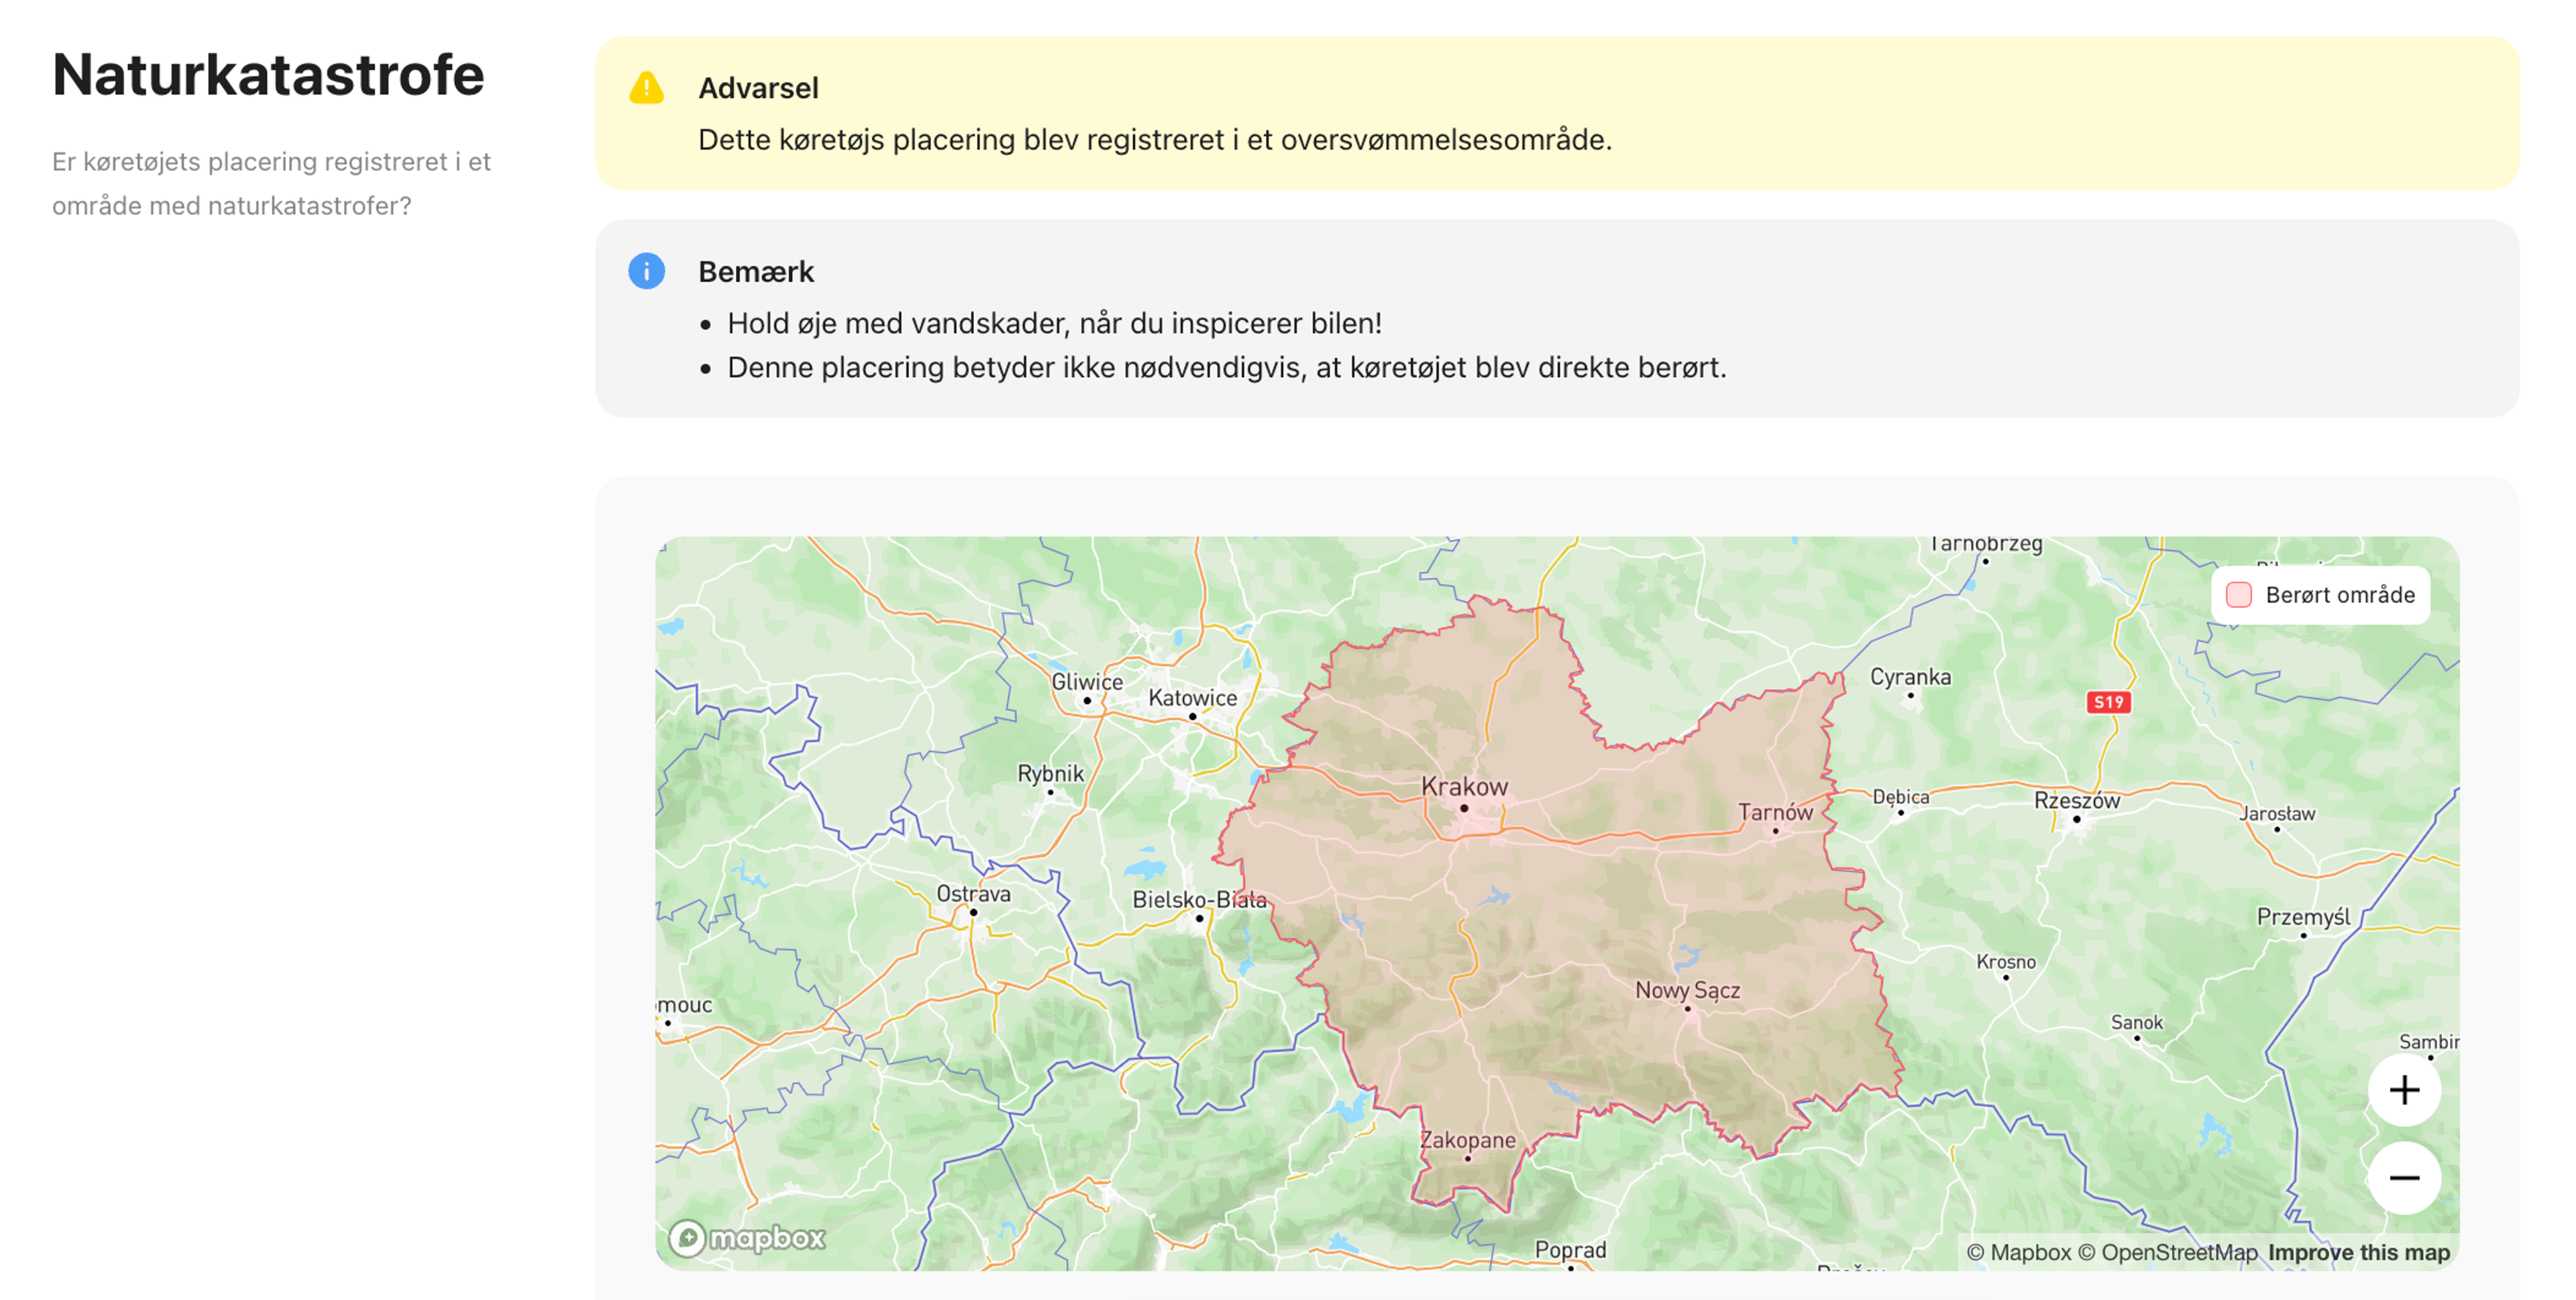Click the Naturkatastrofe heading
This screenshot has width=2576, height=1300.
coord(268,75)
